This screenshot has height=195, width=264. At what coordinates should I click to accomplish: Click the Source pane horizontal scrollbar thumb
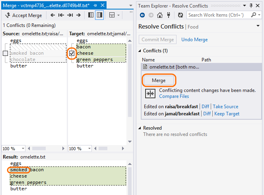point(39,149)
